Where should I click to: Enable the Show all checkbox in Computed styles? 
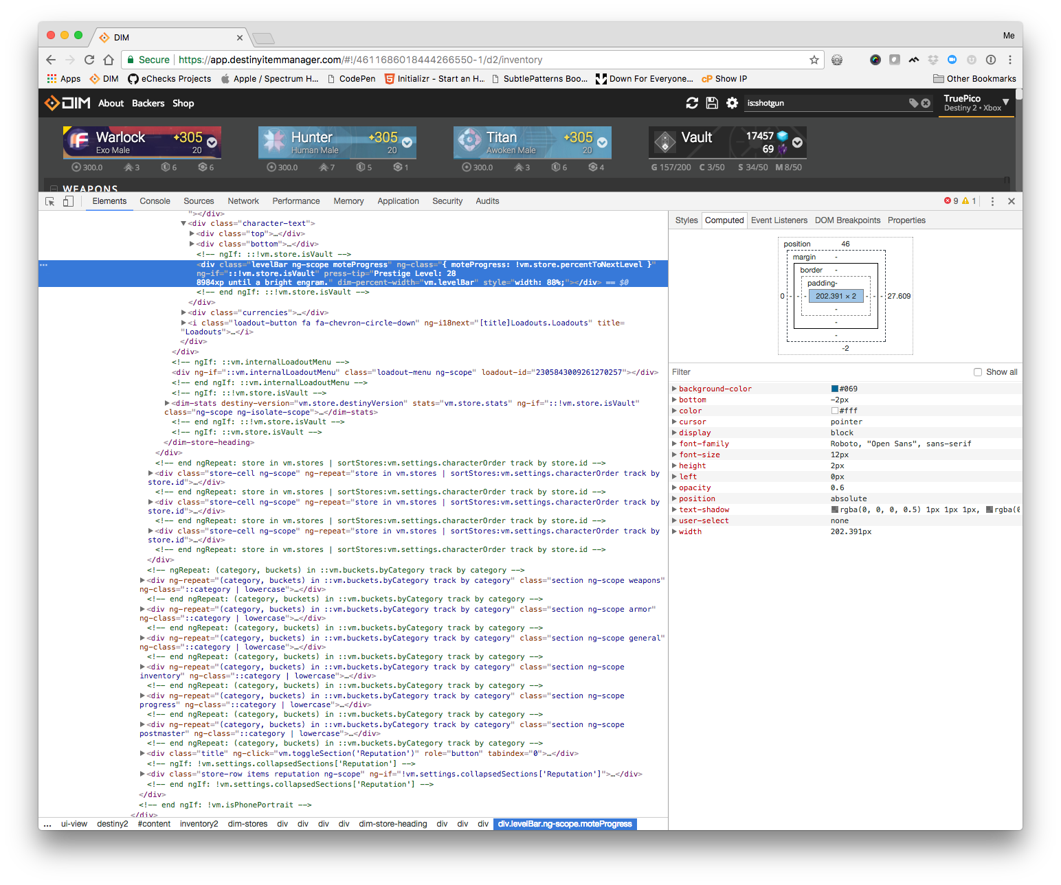coord(978,371)
